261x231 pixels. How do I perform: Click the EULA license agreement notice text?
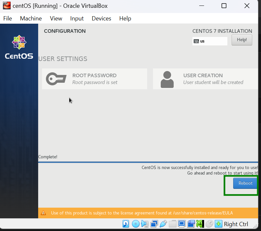142,213
